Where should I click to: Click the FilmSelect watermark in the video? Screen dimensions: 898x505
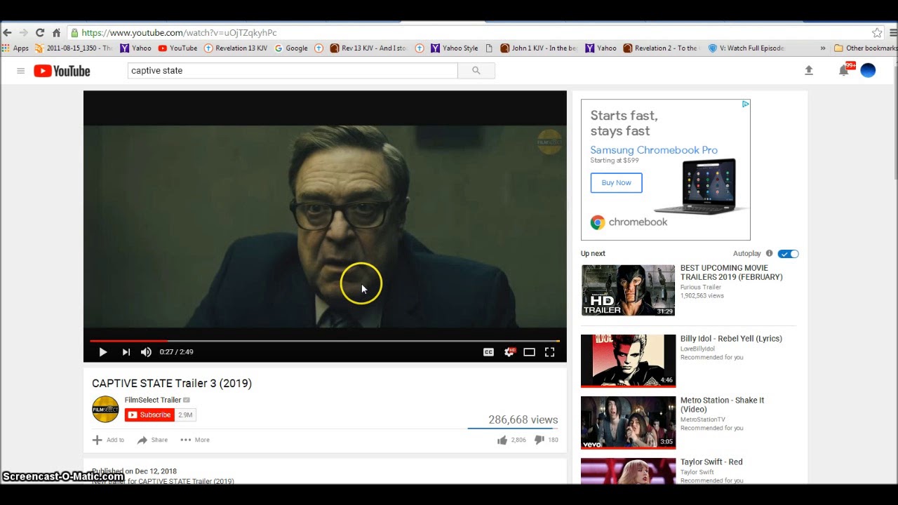[x=549, y=142]
